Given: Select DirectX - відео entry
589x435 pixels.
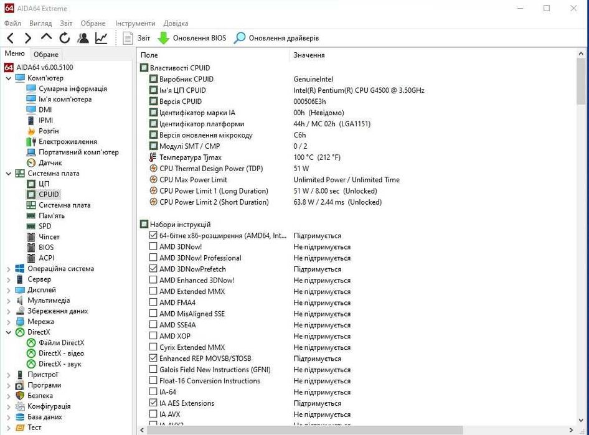Looking at the screenshot, I should click(61, 353).
